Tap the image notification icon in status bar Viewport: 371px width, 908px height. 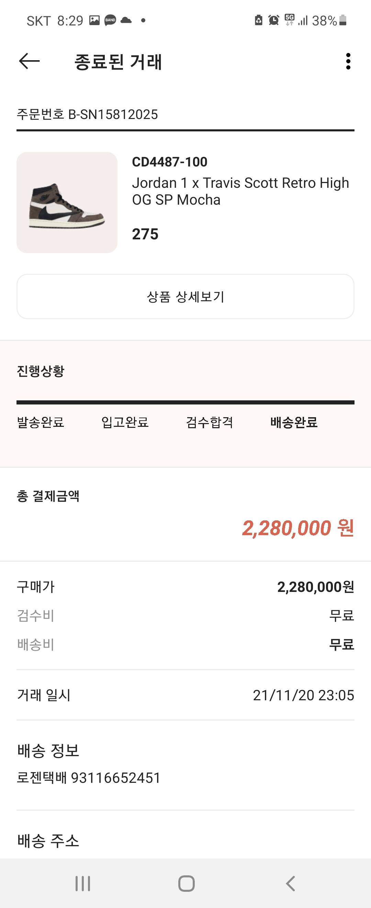[94, 20]
